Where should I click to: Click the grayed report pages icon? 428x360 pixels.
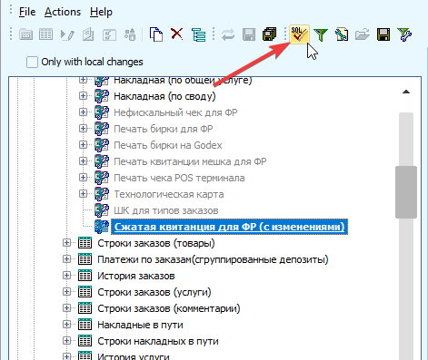click(x=88, y=34)
